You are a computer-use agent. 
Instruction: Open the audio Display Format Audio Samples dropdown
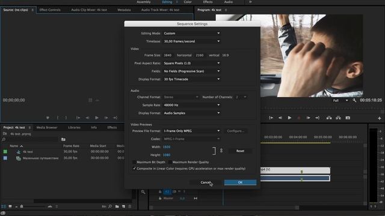192,113
